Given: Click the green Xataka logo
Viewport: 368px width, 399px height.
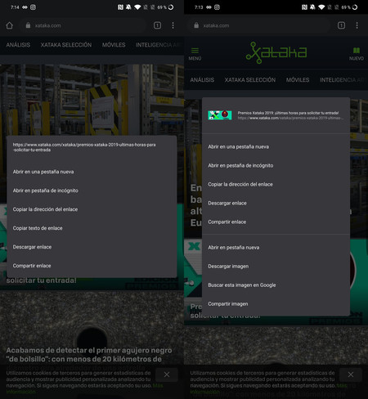Looking at the screenshot, I should point(276,52).
